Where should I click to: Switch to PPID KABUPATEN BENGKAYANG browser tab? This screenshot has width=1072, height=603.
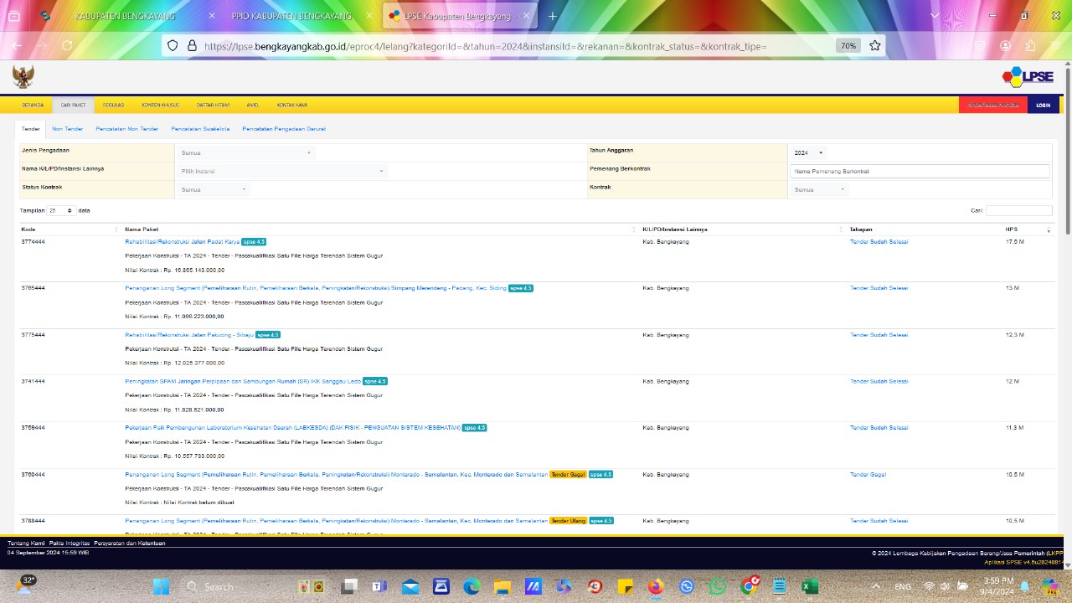[291, 16]
